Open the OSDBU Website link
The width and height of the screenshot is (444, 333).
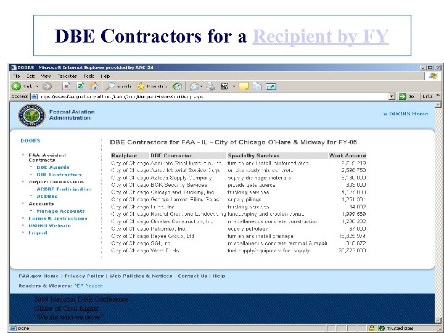49,226
